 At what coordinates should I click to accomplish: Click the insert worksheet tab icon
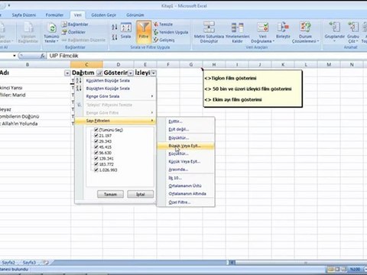46,262
